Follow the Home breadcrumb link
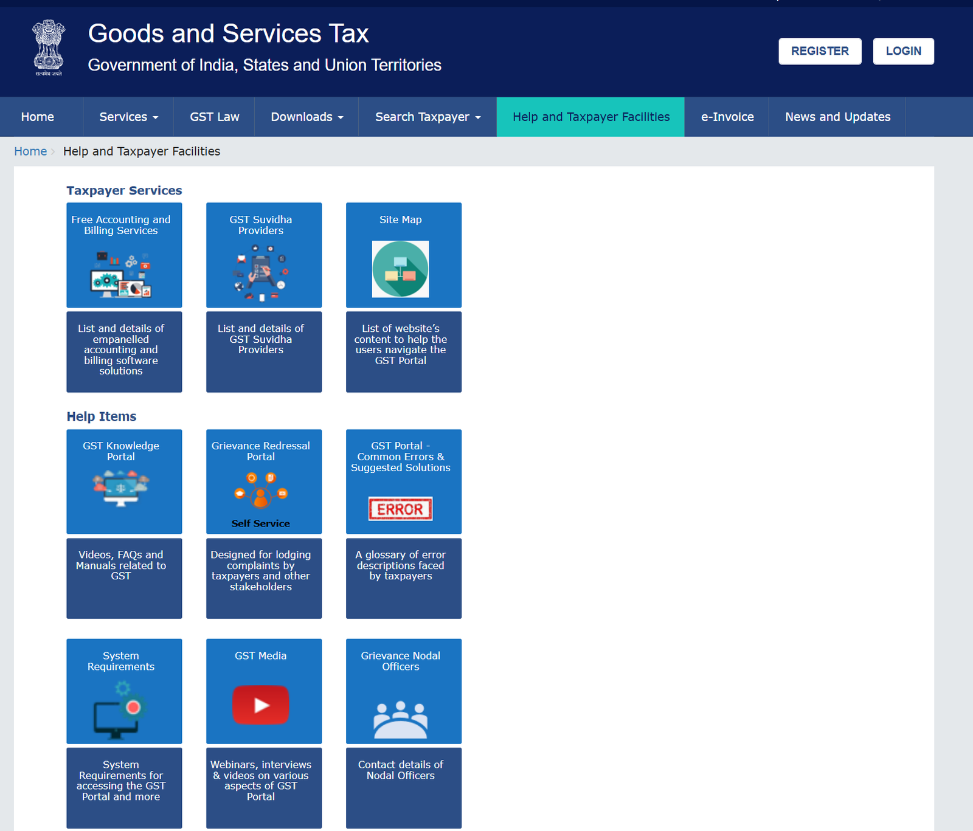This screenshot has height=831, width=973. pyautogui.click(x=30, y=151)
